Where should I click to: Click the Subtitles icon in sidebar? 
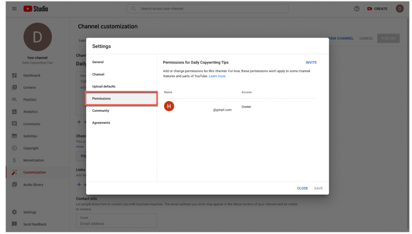point(14,136)
